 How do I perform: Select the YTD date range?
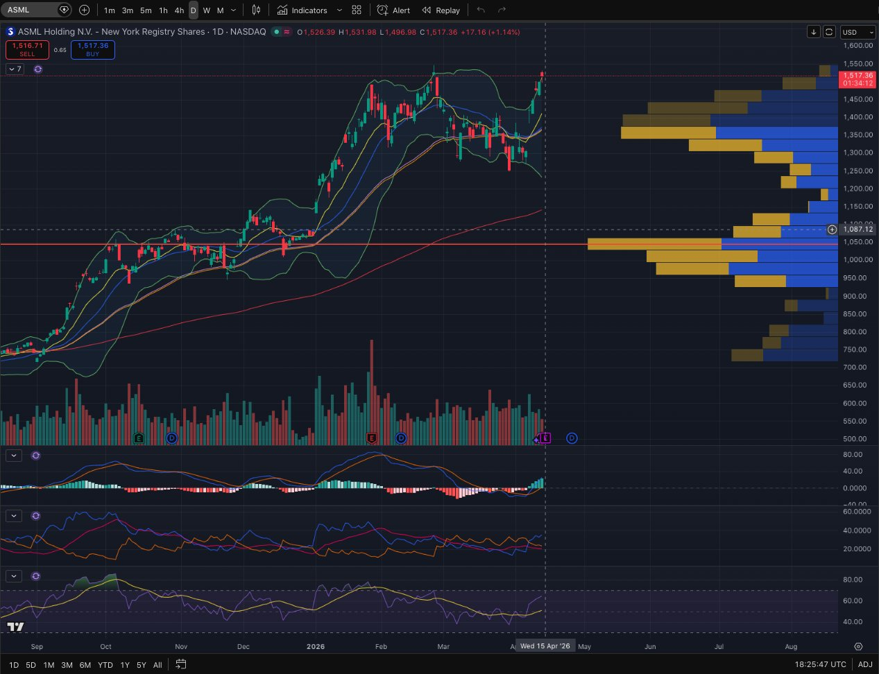[105, 665]
